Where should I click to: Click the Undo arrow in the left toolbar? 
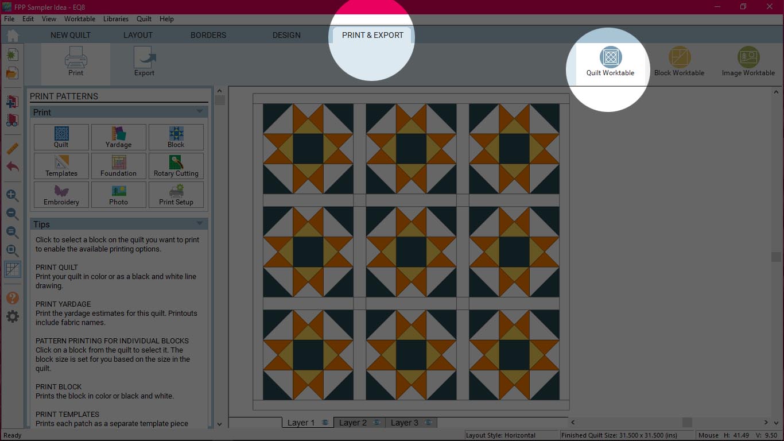pos(12,167)
